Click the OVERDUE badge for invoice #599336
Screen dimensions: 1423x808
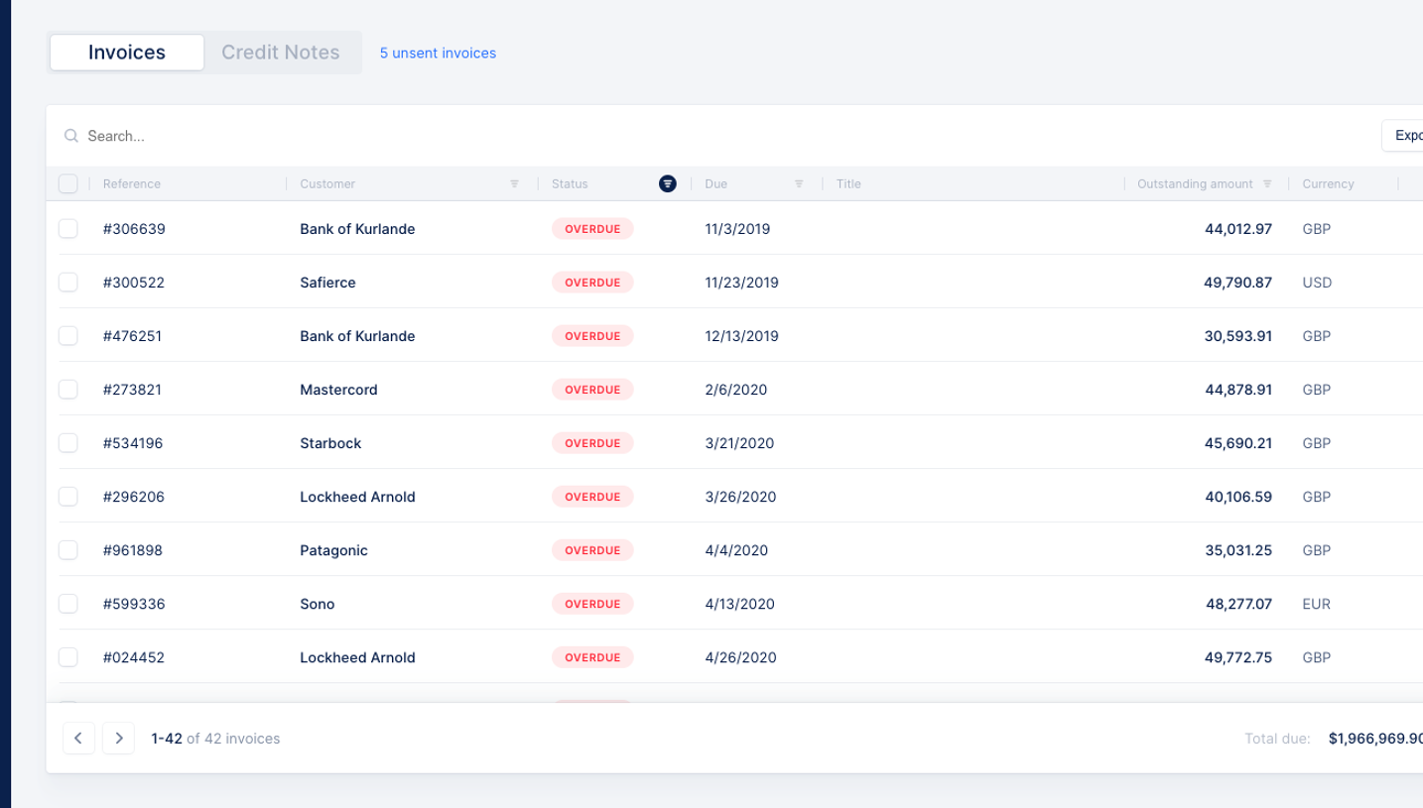point(592,604)
